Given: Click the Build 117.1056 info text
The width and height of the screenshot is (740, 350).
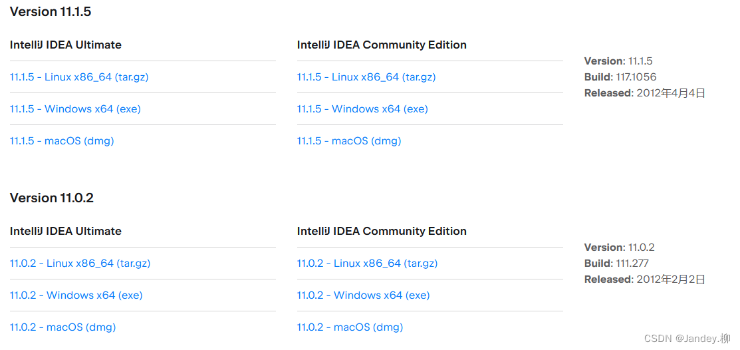Looking at the screenshot, I should [x=620, y=77].
